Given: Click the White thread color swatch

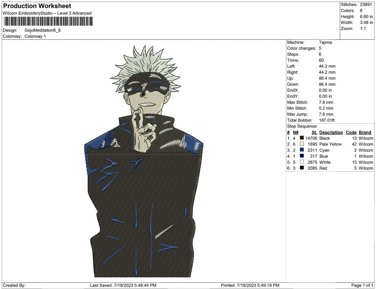Looking at the screenshot, I should (302, 162).
